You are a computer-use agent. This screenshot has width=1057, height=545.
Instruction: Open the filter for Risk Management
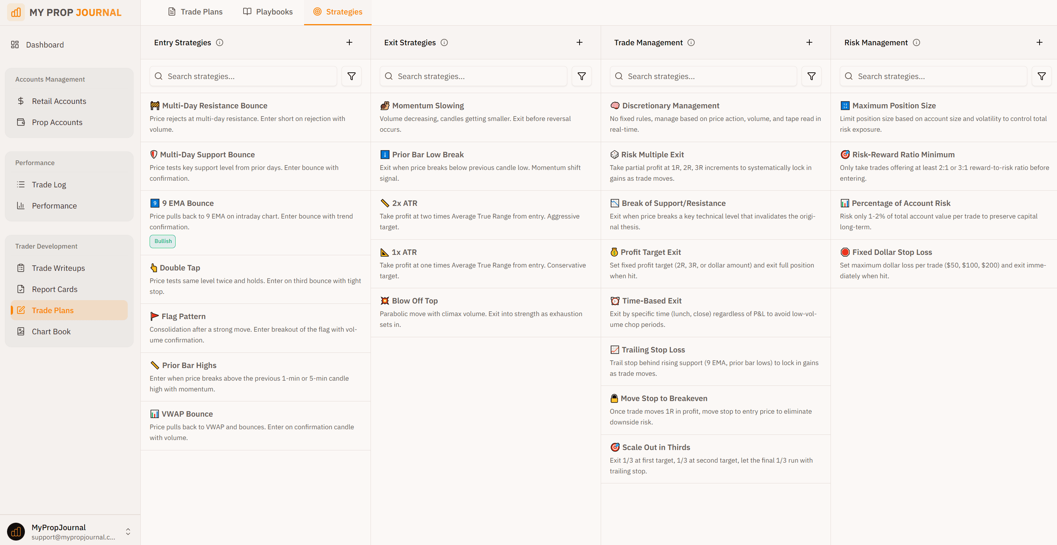[x=1042, y=76]
